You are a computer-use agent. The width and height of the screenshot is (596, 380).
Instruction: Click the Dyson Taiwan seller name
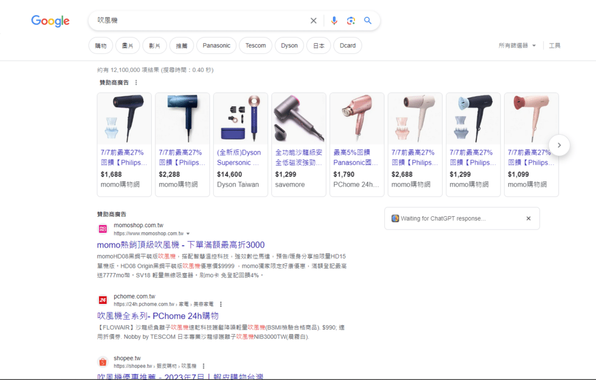click(238, 185)
